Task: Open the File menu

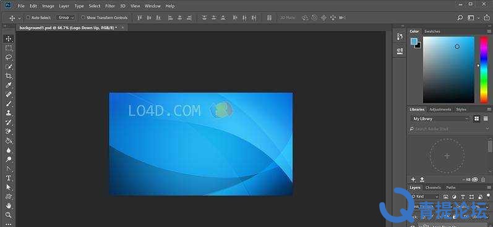Action: pos(21,6)
